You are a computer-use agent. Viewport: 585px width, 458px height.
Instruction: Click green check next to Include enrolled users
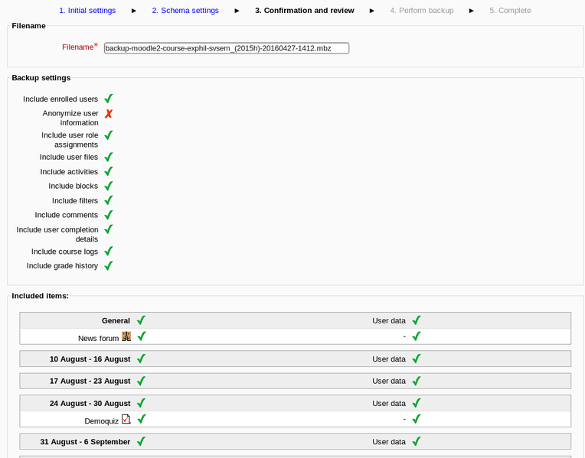tap(109, 99)
